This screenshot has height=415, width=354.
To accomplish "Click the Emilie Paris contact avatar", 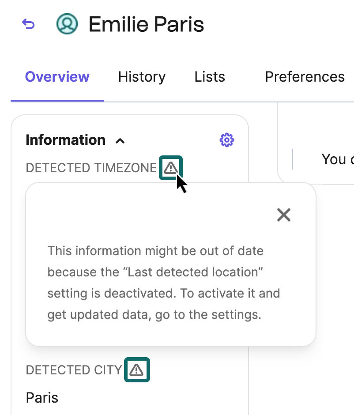I will [x=67, y=24].
